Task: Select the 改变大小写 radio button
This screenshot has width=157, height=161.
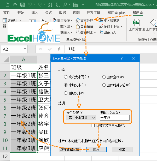Action: coord(66,77)
